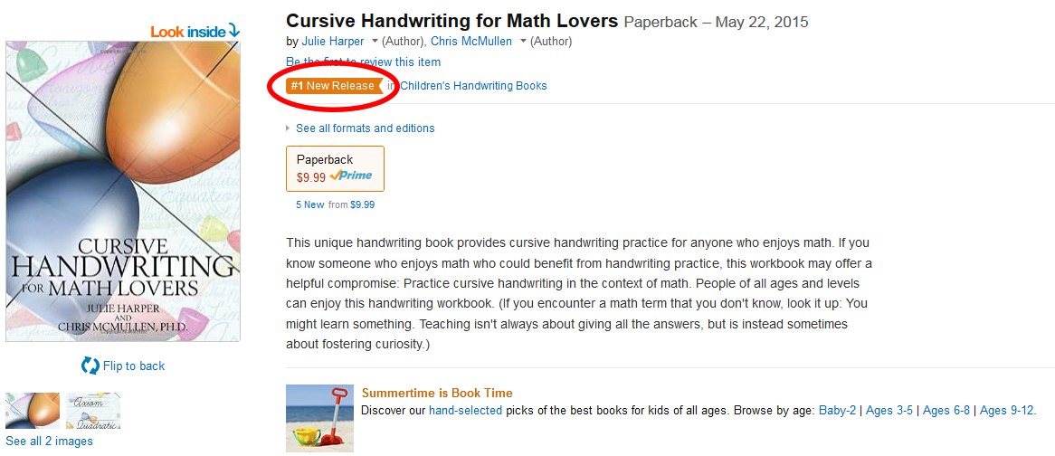Open the Children's Handwriting Books category link
1055x456 pixels.
473,86
